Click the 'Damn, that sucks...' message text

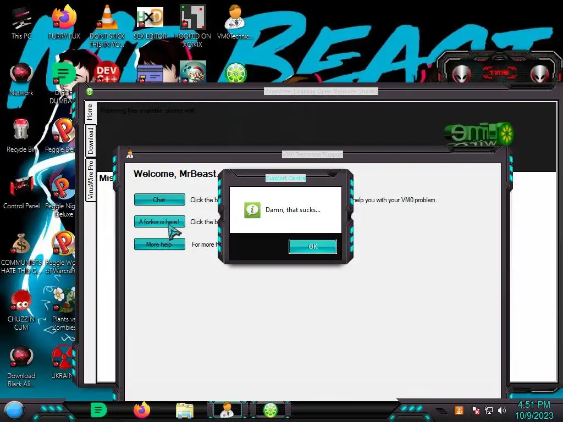pyautogui.click(x=293, y=210)
